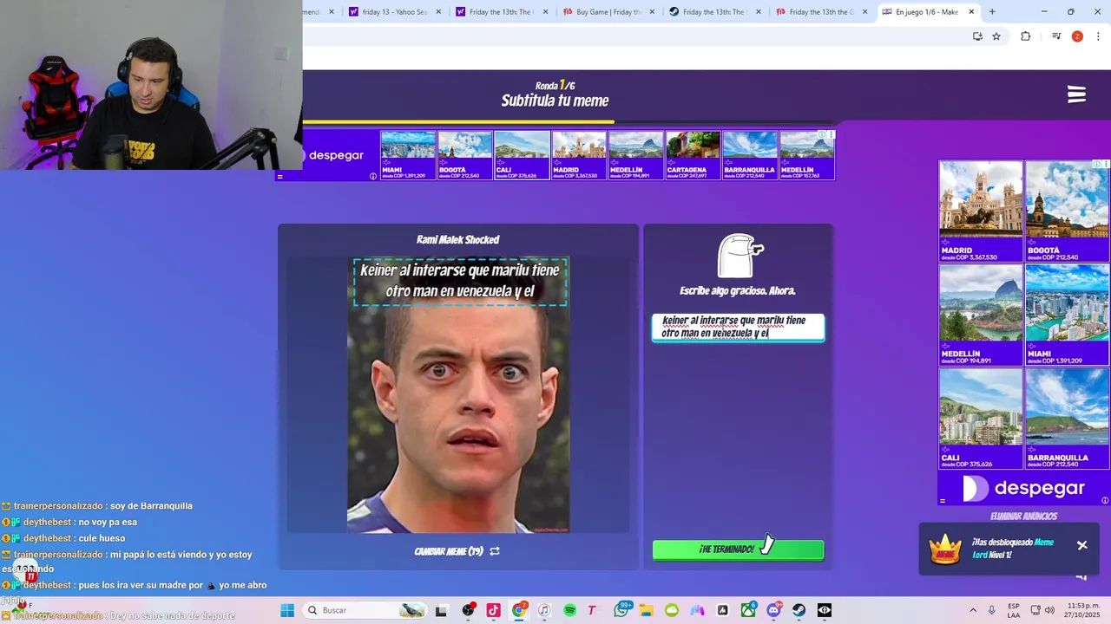Open the eye icon app on the taskbar
This screenshot has height=624, width=1111.
coord(825,610)
